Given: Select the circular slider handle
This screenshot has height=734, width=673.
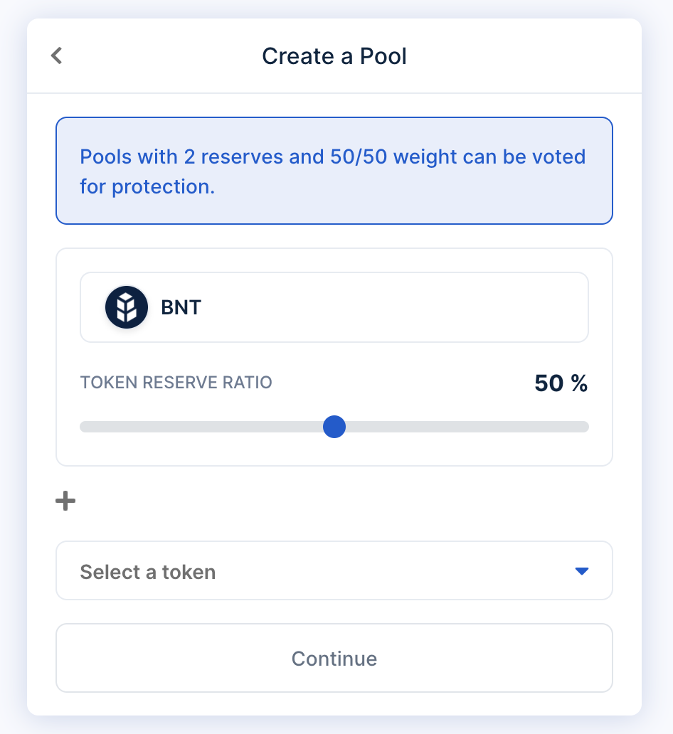Looking at the screenshot, I should coord(334,427).
